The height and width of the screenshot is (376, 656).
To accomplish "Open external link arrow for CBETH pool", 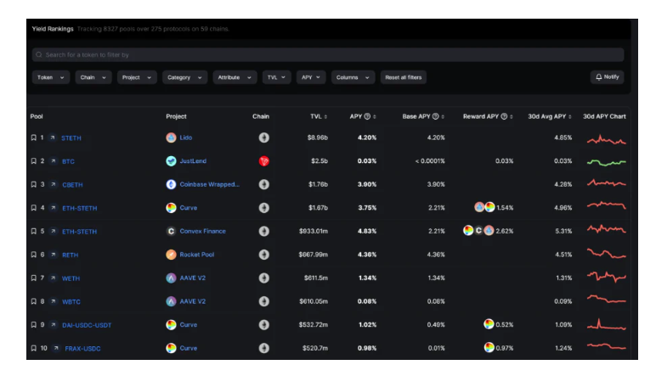I will [54, 184].
